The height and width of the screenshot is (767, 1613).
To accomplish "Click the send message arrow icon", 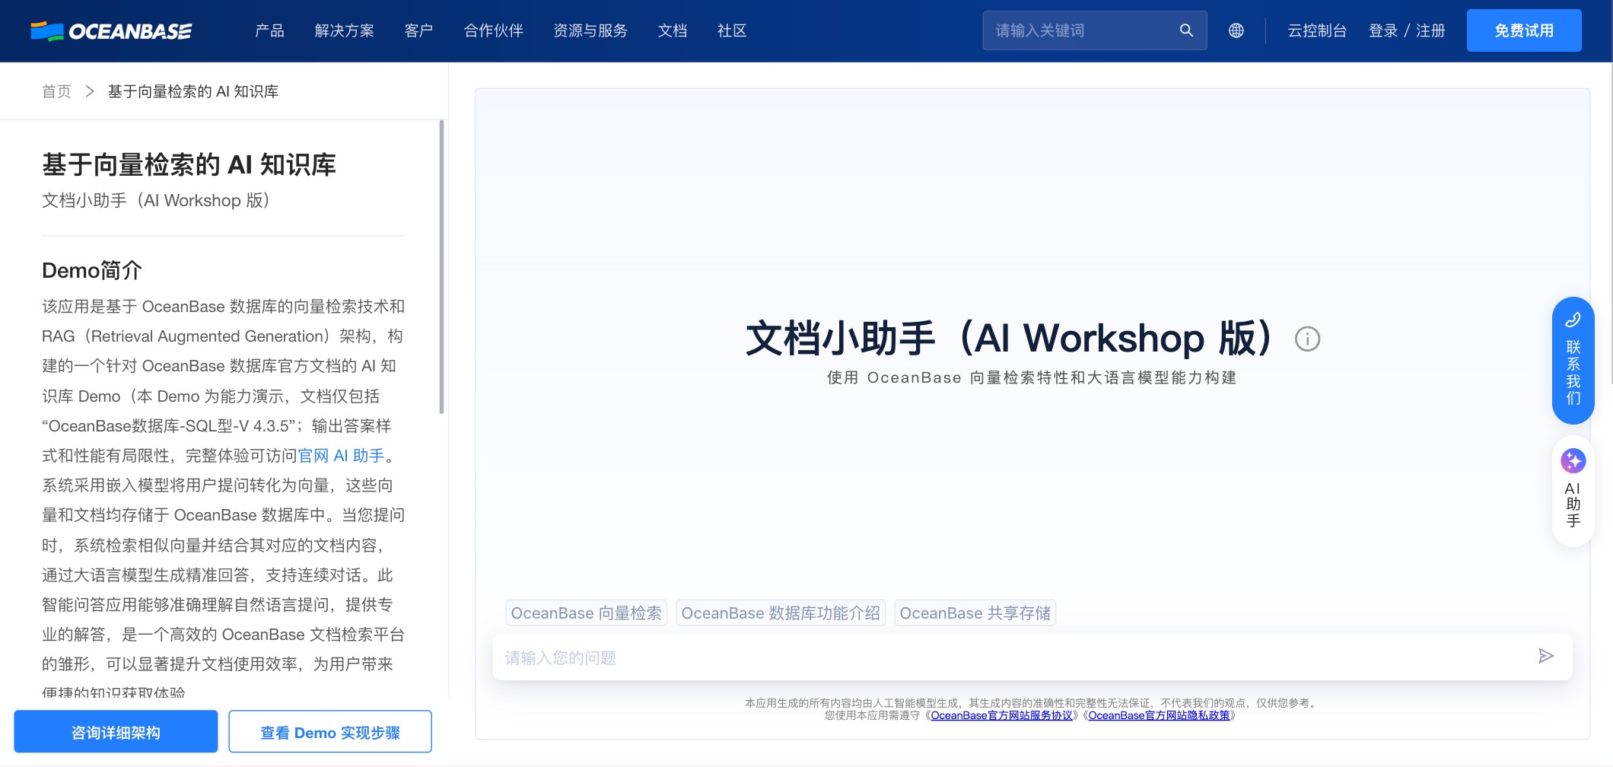I will pos(1545,656).
